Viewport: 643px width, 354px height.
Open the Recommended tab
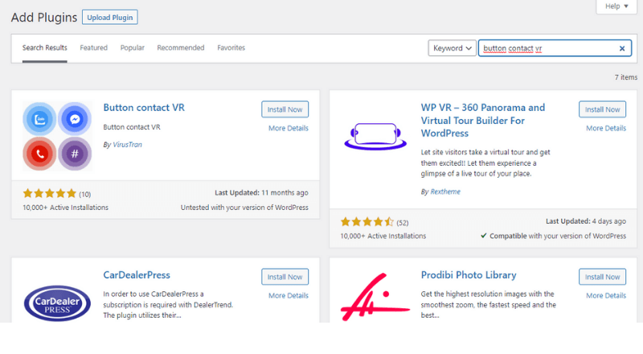[181, 48]
